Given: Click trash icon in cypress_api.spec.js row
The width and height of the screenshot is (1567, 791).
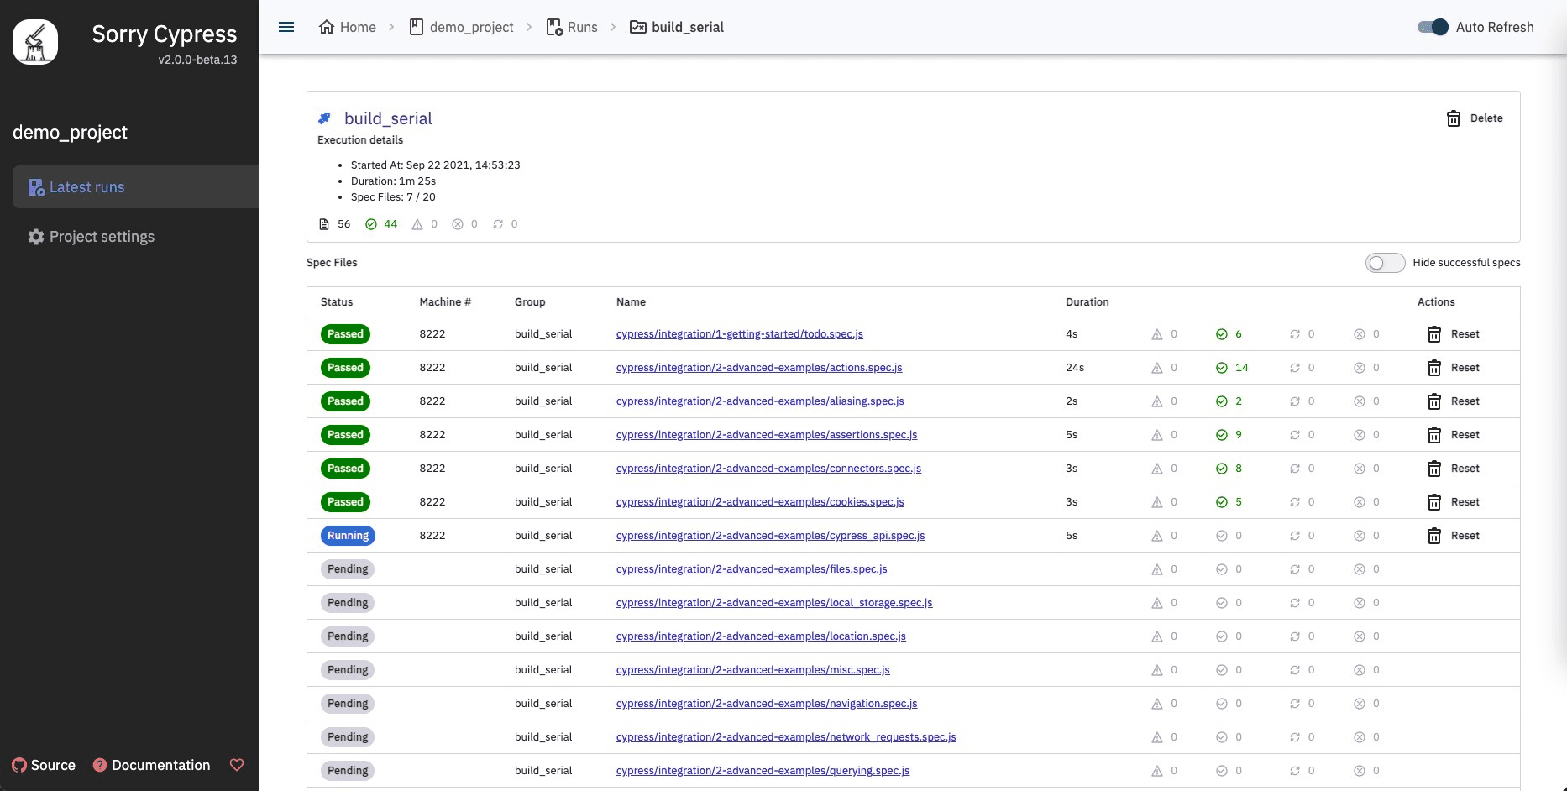Looking at the screenshot, I should point(1434,536).
